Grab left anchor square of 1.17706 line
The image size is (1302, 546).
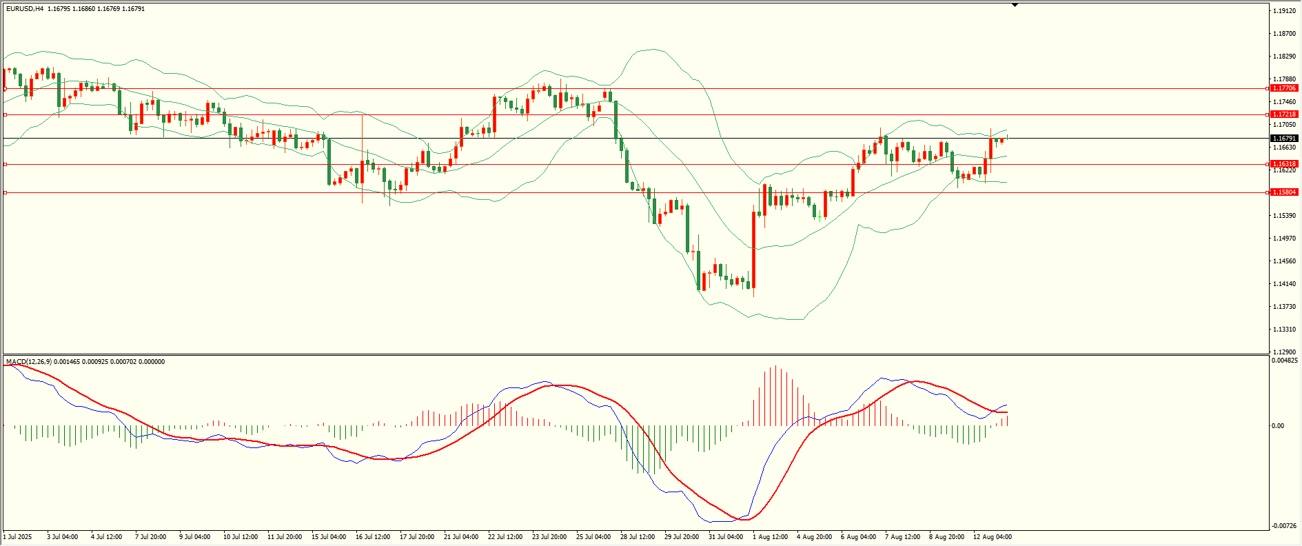5,88
